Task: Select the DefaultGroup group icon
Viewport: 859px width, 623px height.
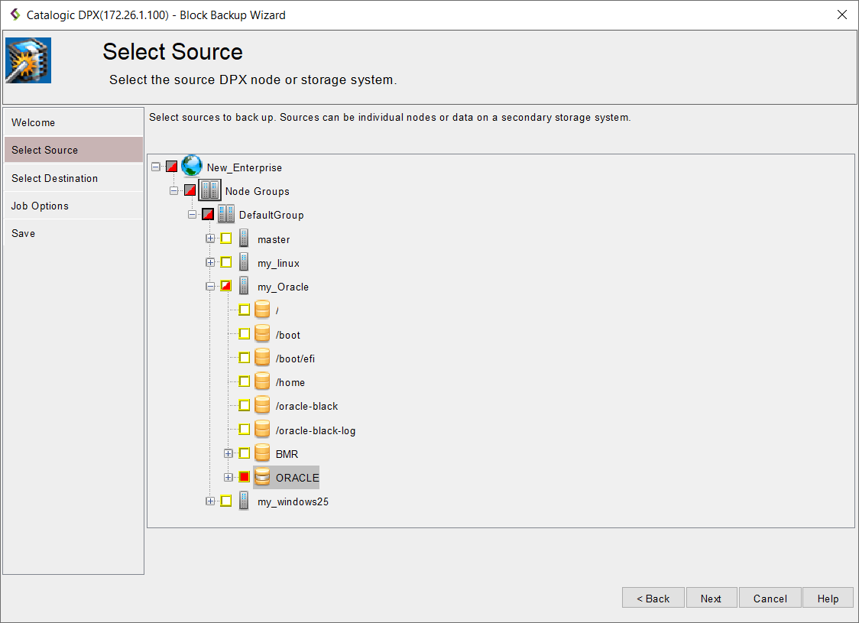Action: [226, 215]
